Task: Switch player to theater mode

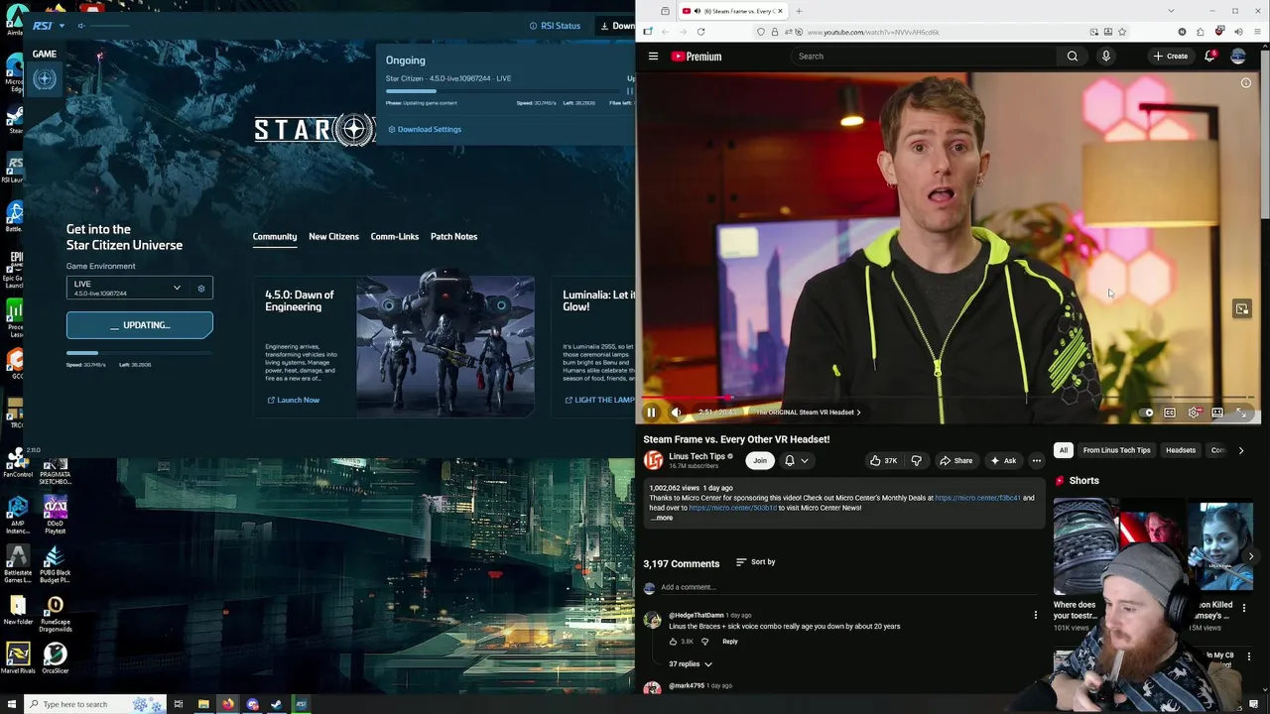Action: coord(1217,413)
